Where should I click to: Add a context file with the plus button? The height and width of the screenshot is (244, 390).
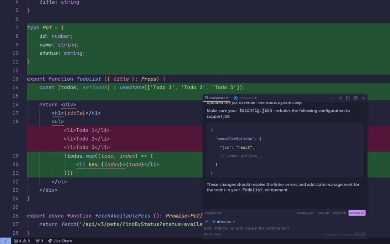[207, 222]
